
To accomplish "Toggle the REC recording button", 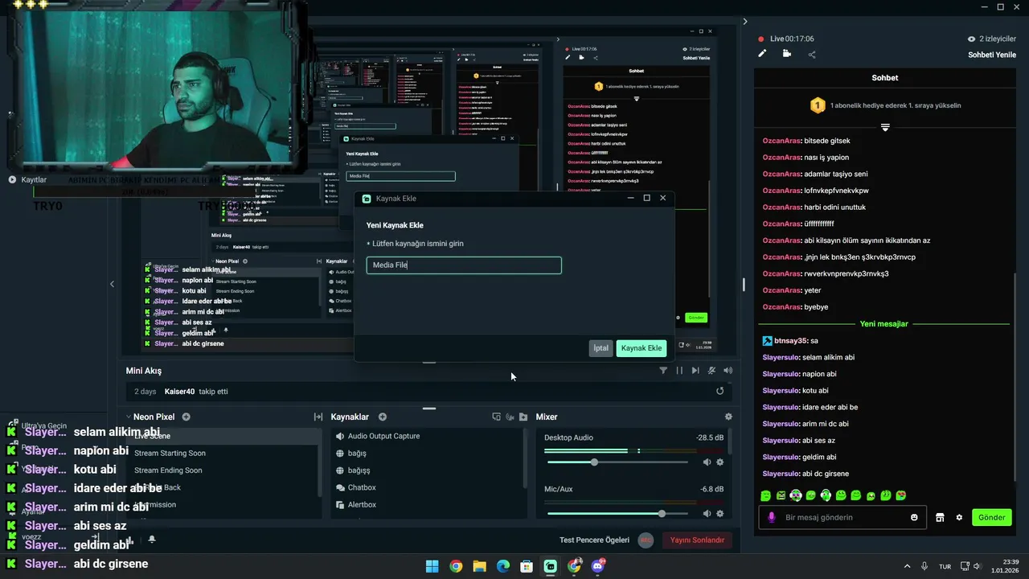I will tap(646, 540).
